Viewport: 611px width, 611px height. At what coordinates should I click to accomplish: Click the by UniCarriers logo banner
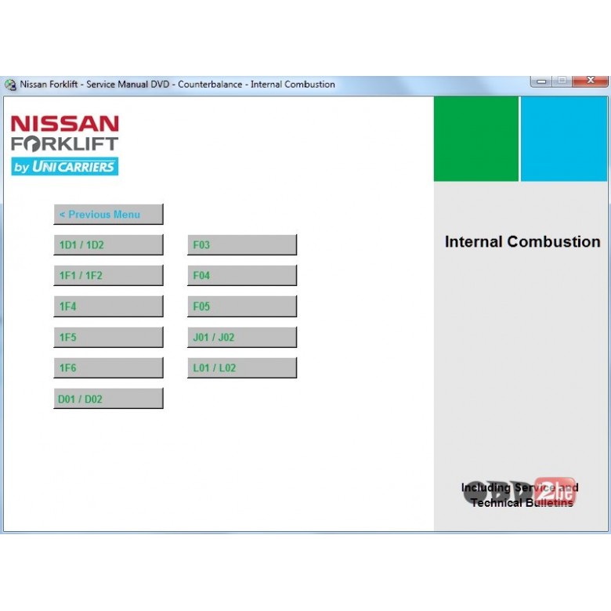(x=65, y=166)
